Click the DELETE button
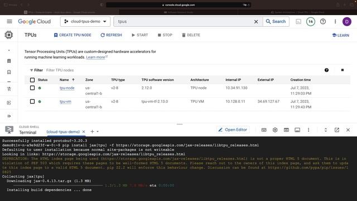 191,35
